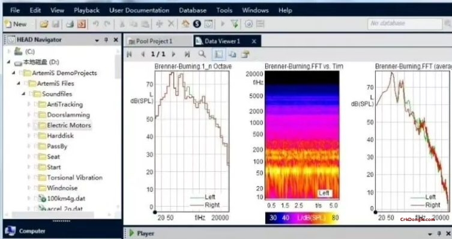The image size is (452, 239).
Task: Click the list lines icon after gear
Action: pyautogui.click(x=261, y=24)
